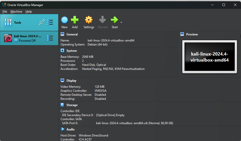
Task: Open the Settings gear icon
Action: [x=89, y=20]
